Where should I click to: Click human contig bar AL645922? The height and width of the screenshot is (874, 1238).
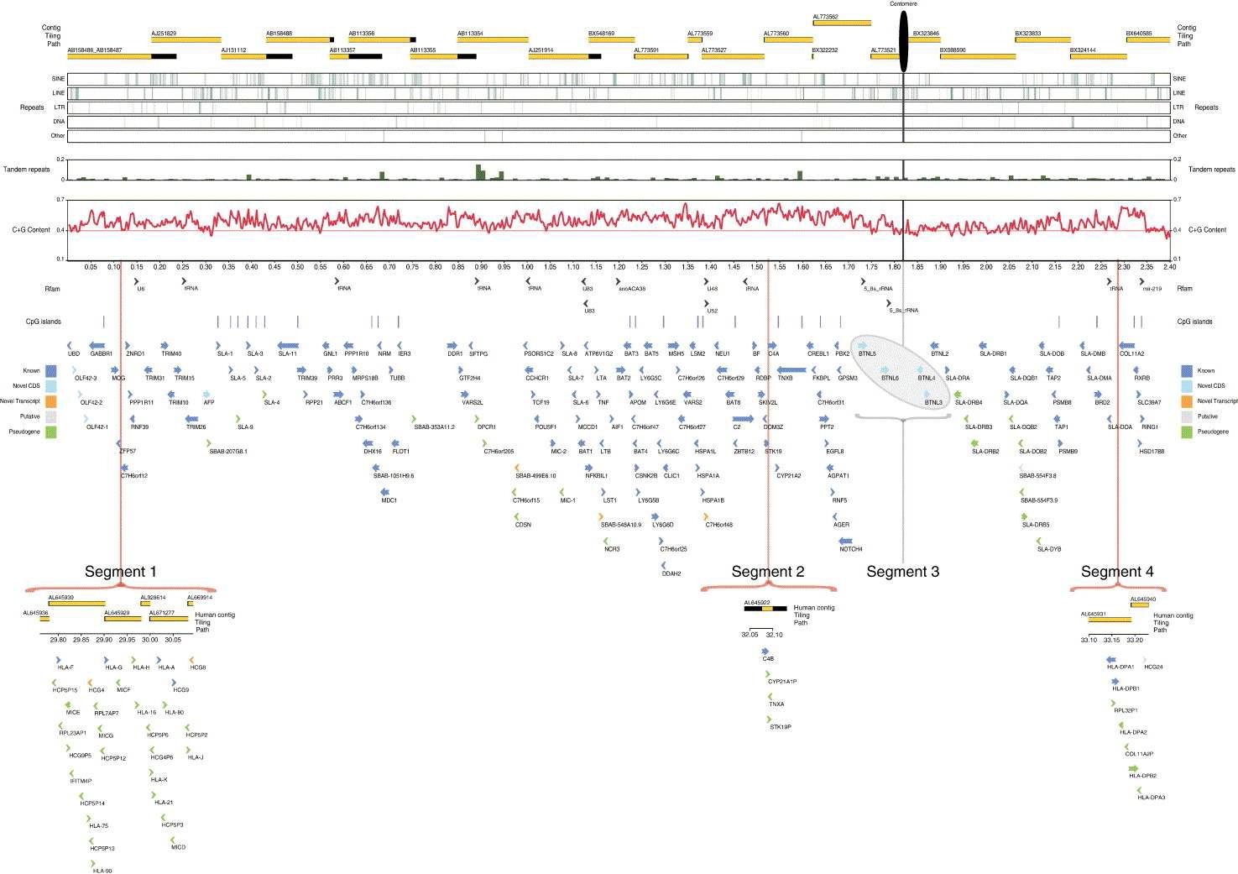[x=765, y=608]
